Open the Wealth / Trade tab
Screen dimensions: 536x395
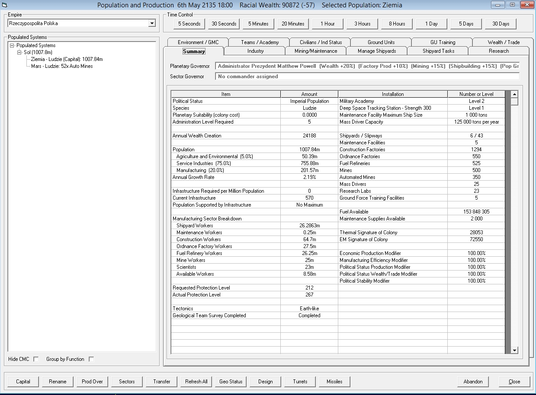click(504, 42)
